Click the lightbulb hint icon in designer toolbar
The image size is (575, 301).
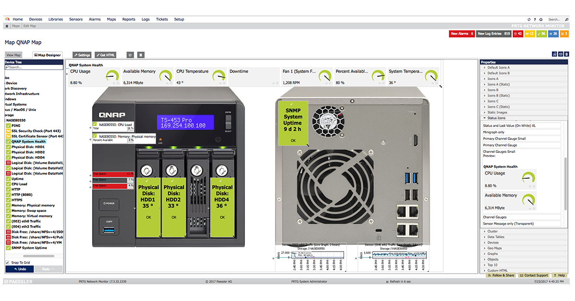click(x=130, y=55)
